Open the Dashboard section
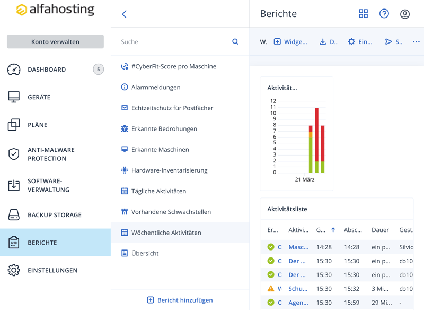This screenshot has height=310, width=424. coord(47,70)
